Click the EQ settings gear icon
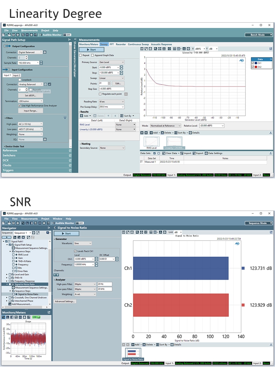The width and height of the screenshot is (275, 376). coord(45,139)
